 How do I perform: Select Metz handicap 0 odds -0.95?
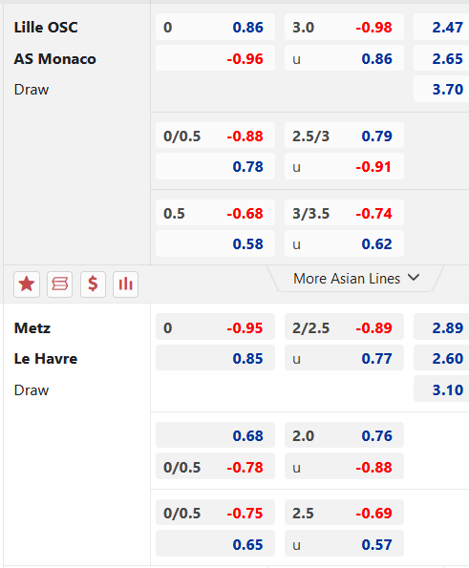215,327
